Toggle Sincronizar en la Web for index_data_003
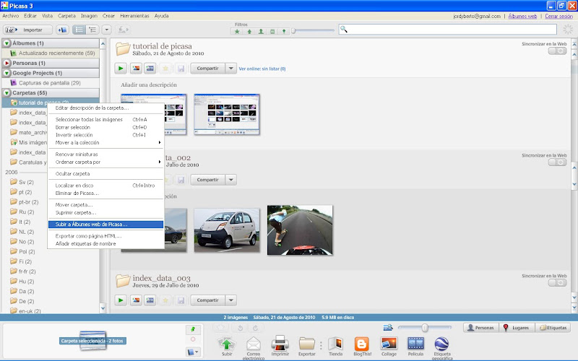Screen dimensions: 578x361 557,282
